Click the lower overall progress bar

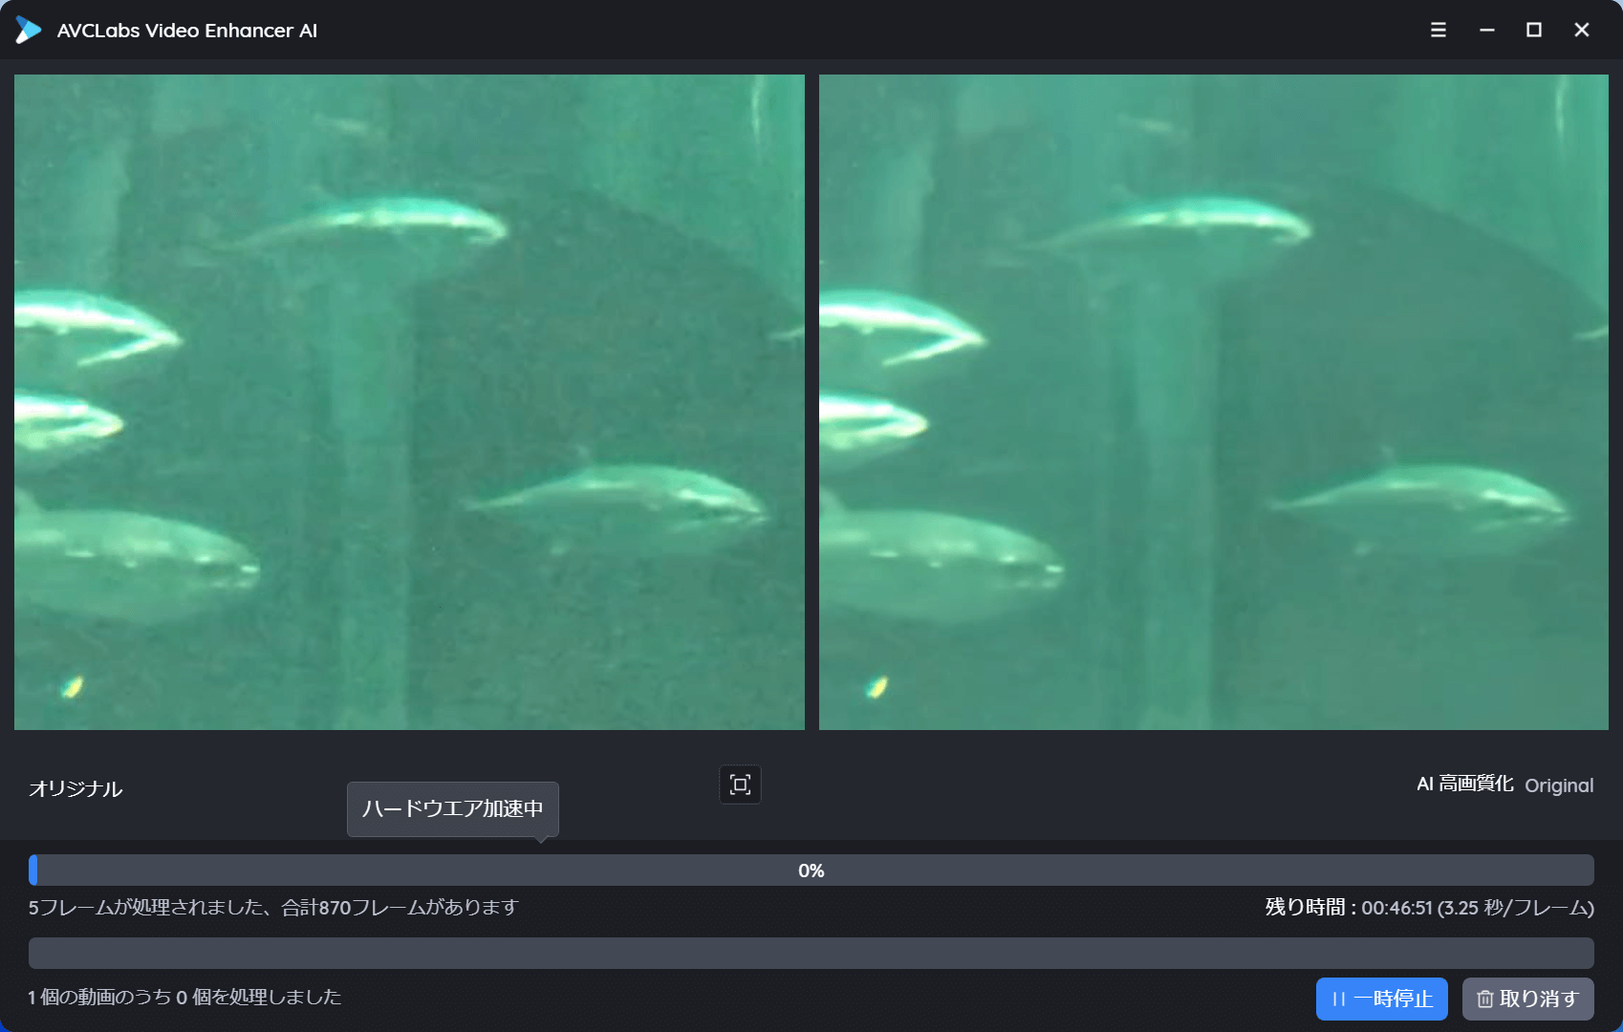click(811, 953)
